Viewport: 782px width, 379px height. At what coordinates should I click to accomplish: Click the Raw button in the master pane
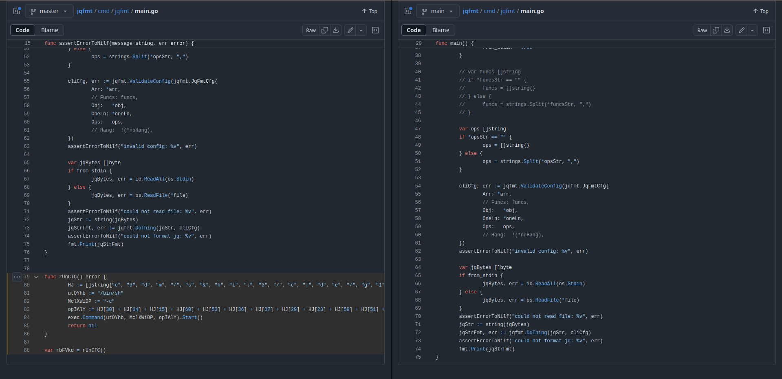310,30
